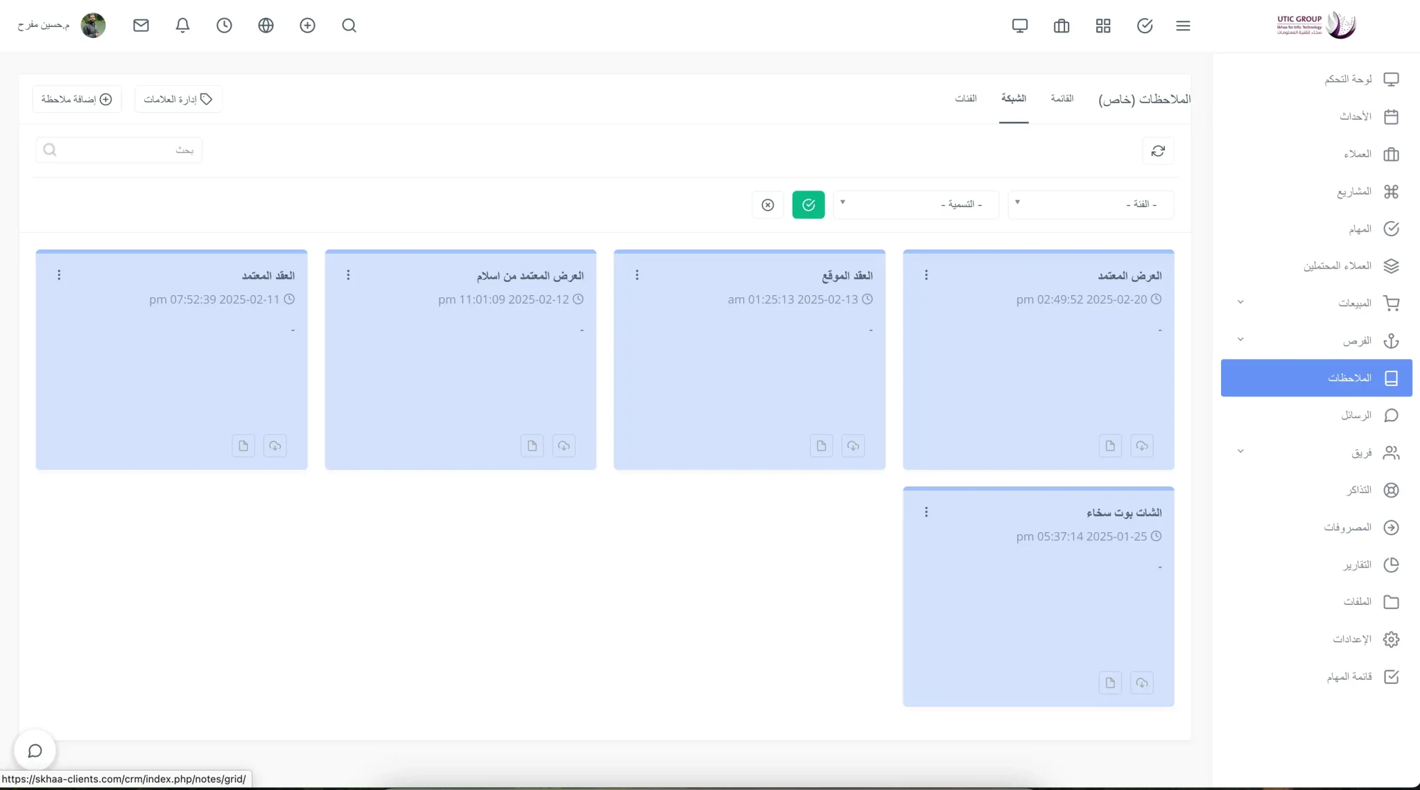Click the إدارة العلامات manage tags button

(x=177, y=99)
